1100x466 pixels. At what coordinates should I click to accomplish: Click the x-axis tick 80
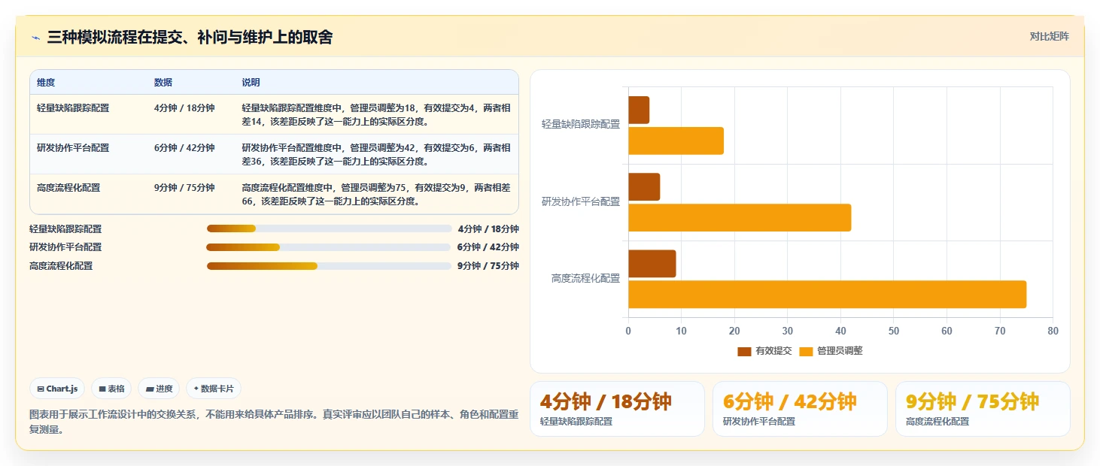pyautogui.click(x=1053, y=331)
